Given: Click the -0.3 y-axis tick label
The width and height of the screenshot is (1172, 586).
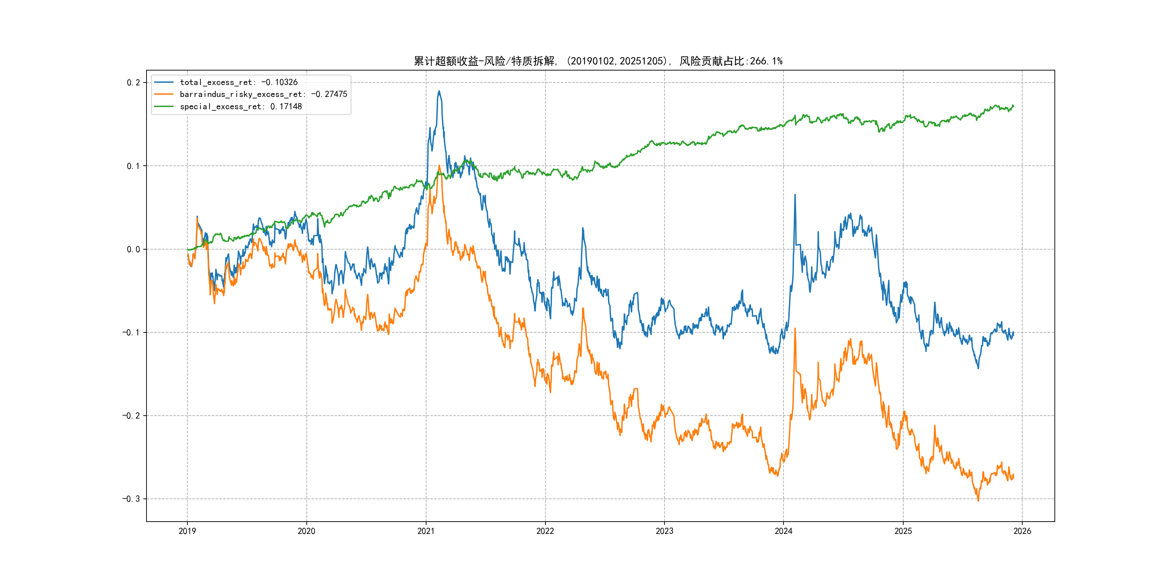Looking at the screenshot, I should point(131,499).
